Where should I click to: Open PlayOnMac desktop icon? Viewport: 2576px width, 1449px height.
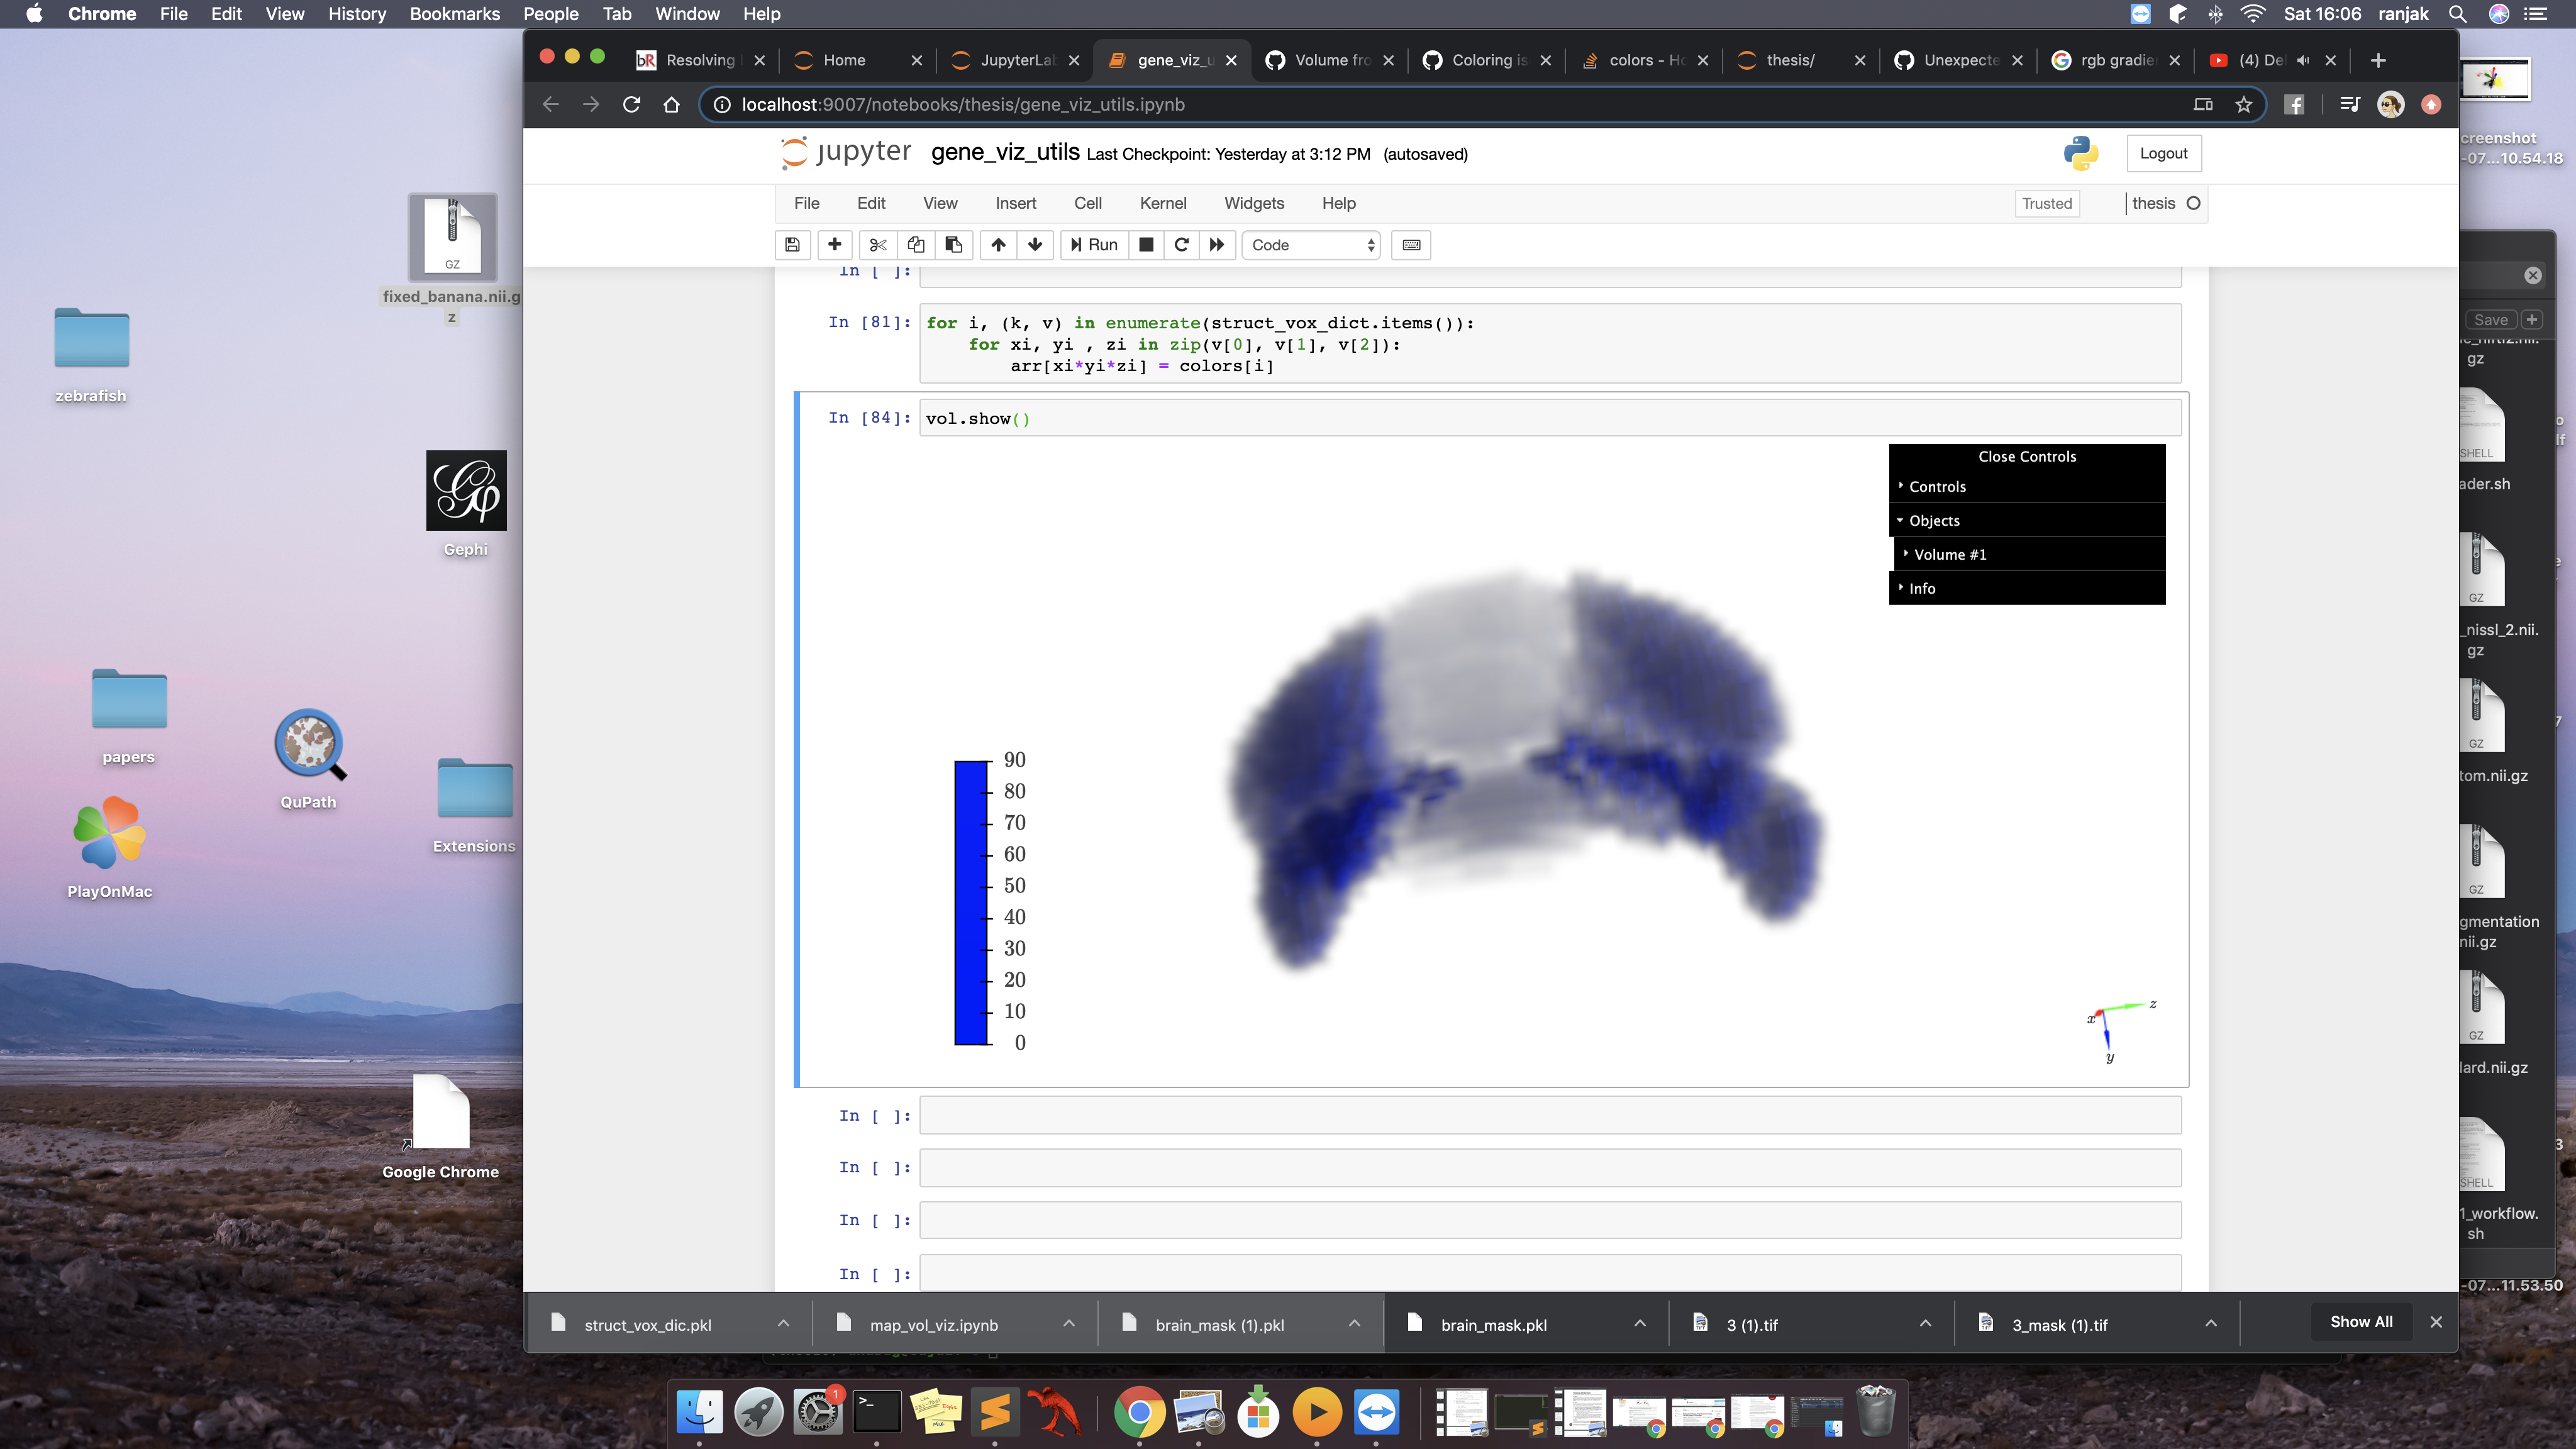click(x=109, y=846)
